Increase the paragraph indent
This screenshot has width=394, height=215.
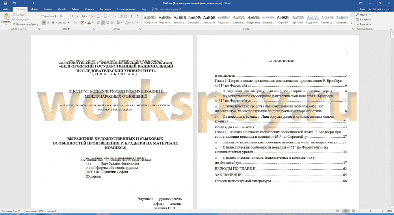pos(125,16)
